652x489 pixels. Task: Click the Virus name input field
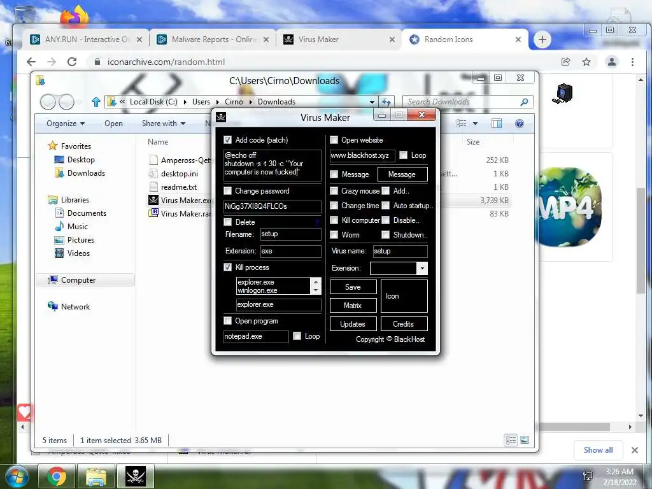point(400,251)
